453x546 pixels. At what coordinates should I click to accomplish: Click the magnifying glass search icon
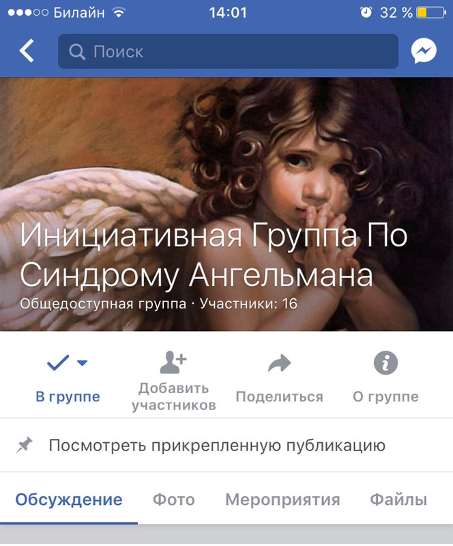pos(77,52)
